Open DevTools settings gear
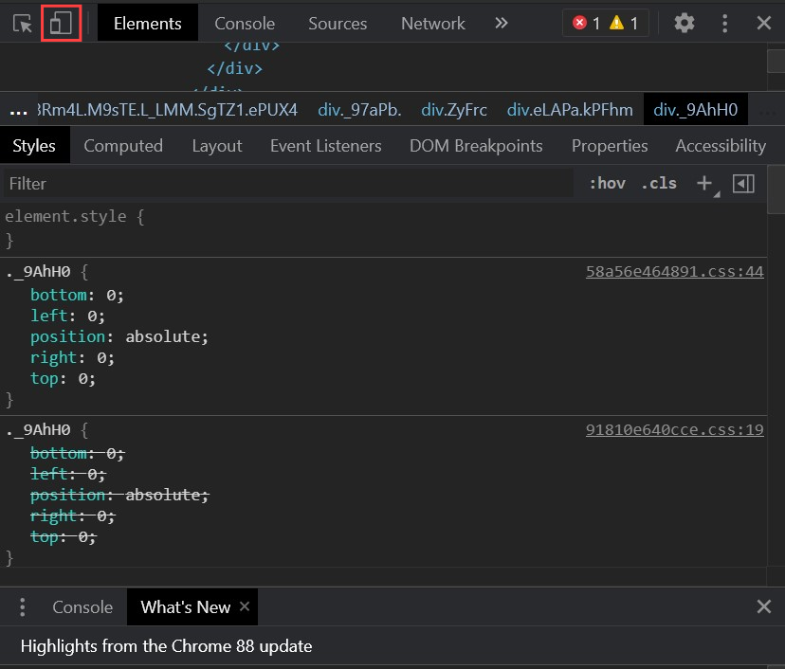 (684, 23)
